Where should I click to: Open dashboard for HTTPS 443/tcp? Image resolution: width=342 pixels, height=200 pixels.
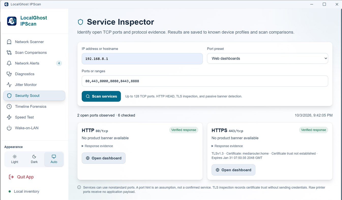click(233, 170)
